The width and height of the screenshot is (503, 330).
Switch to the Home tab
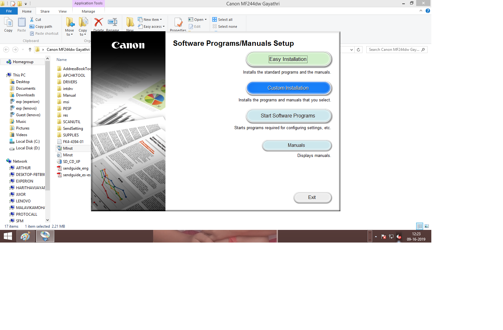tap(27, 11)
